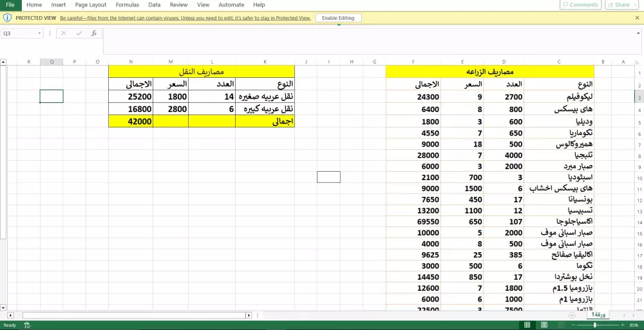Click the cell هميروكالوس
Screen dimensions: 644x330
[559, 145]
